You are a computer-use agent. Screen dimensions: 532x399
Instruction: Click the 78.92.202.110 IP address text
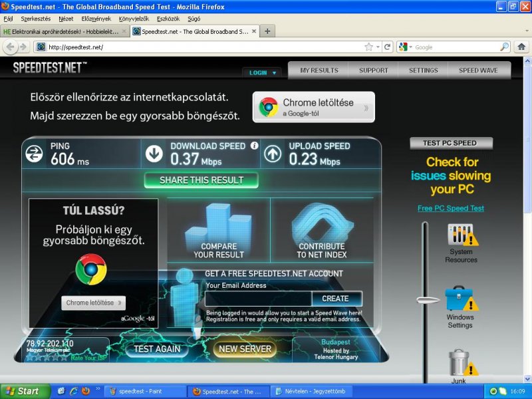pos(50,343)
